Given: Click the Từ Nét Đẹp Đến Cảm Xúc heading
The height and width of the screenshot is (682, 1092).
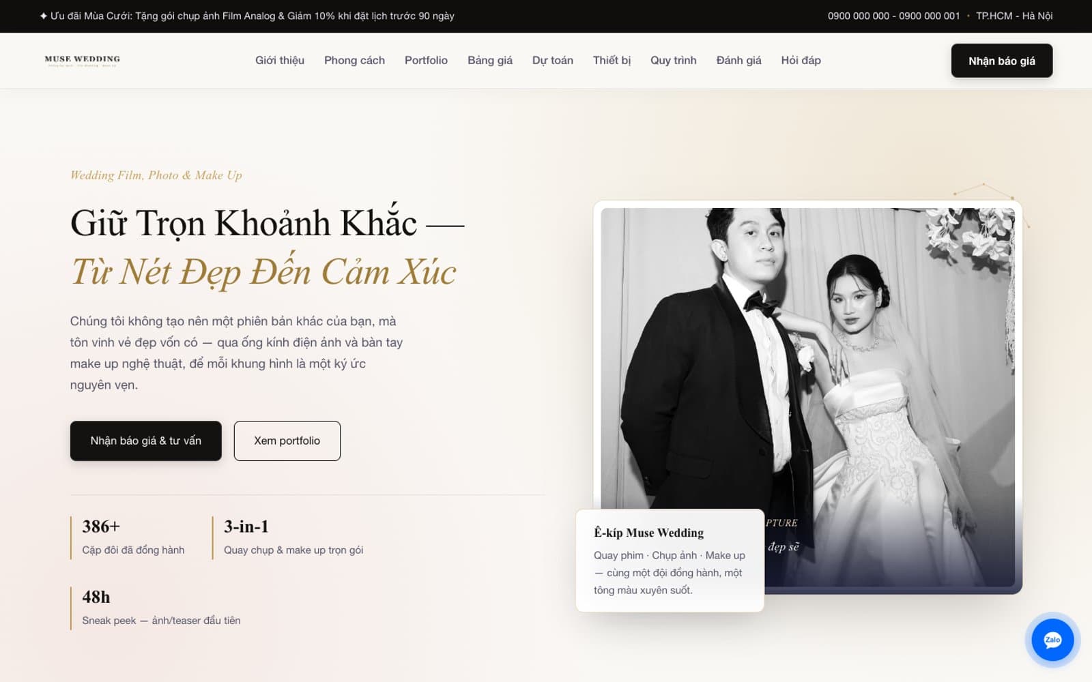Looking at the screenshot, I should pyautogui.click(x=263, y=272).
